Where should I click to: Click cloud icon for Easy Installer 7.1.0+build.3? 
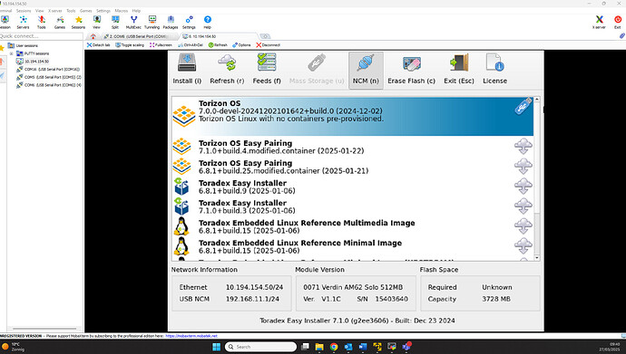(523, 206)
